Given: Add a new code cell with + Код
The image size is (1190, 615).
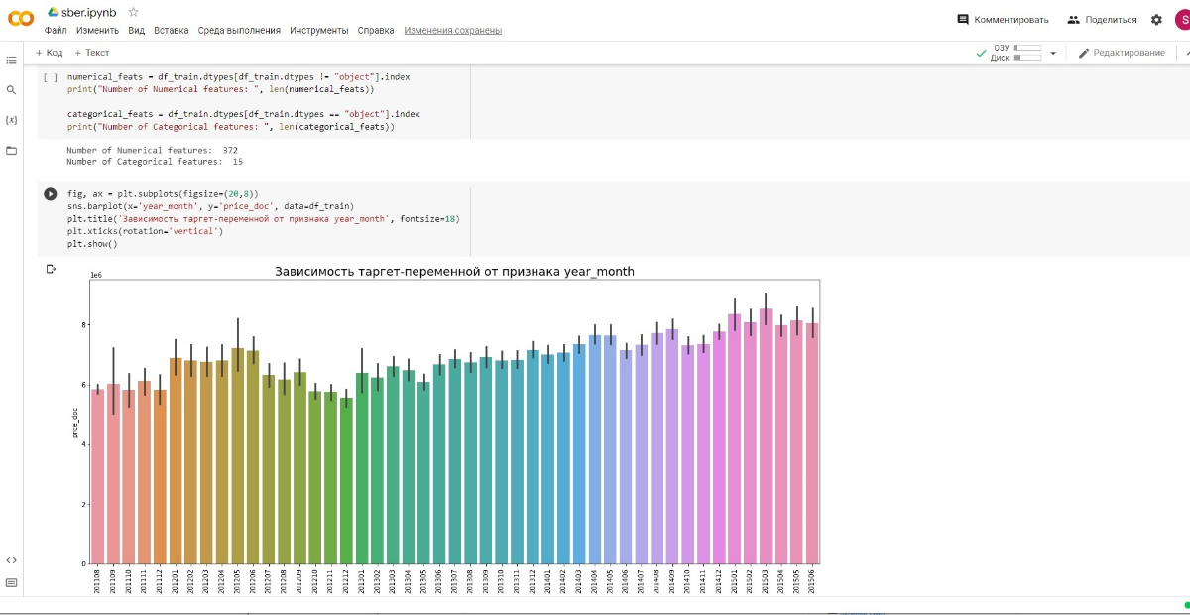Looking at the screenshot, I should tap(50, 53).
